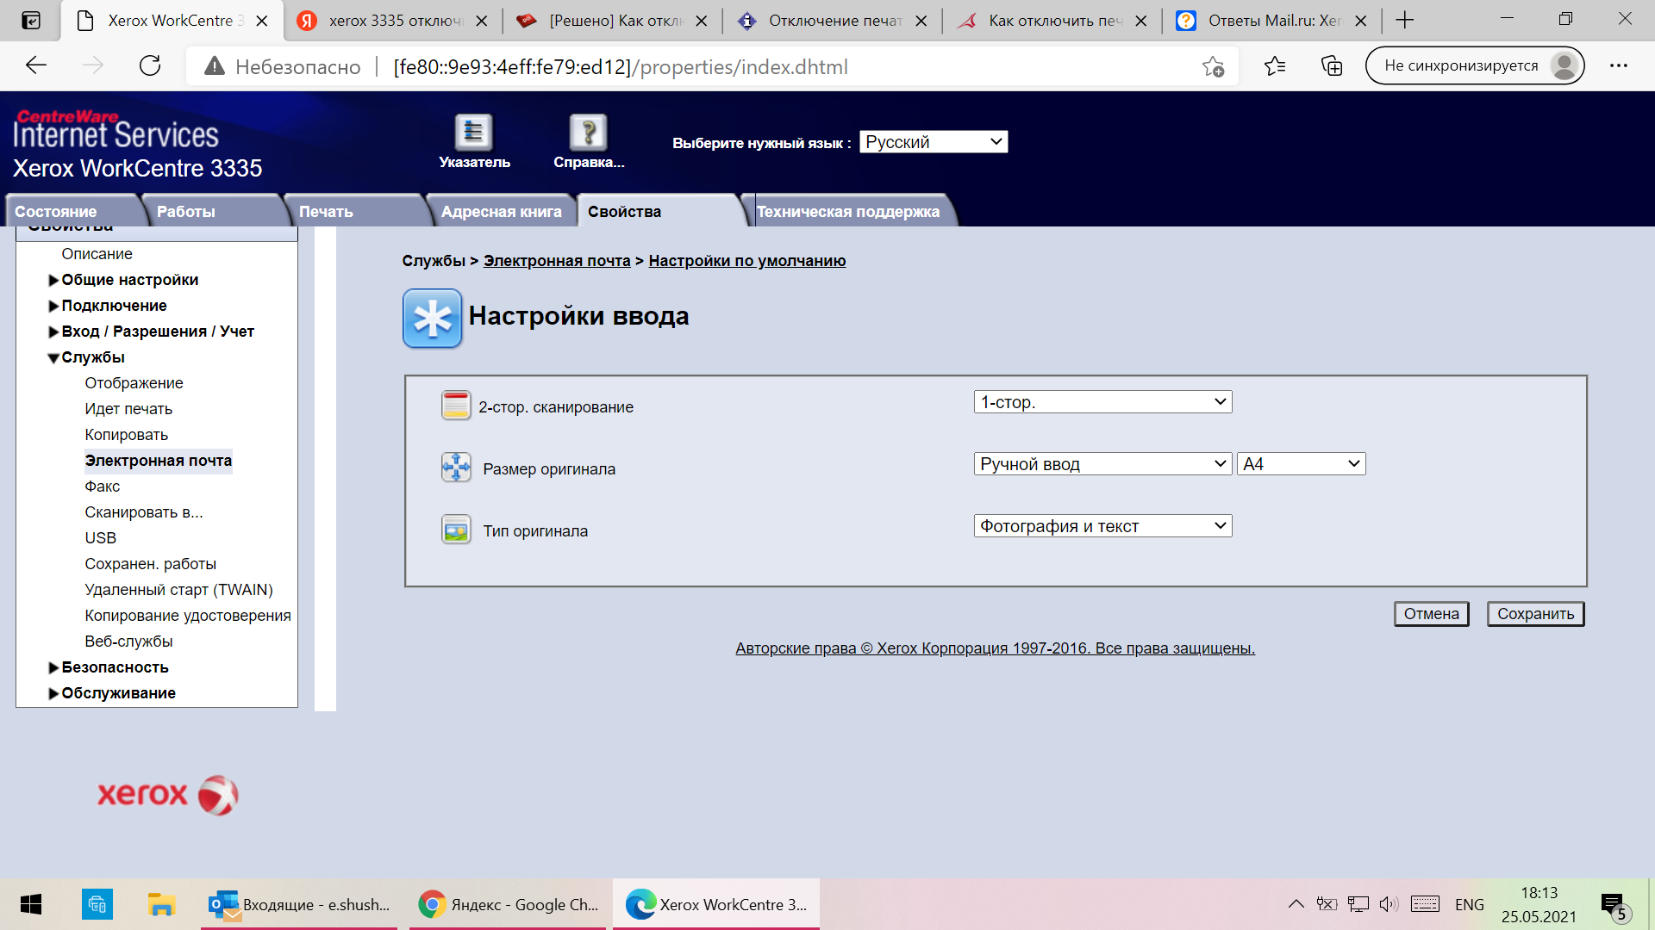Screen dimensions: 1655x930
Task: Open Сохранен. работы in the sidebar
Action: click(x=150, y=564)
